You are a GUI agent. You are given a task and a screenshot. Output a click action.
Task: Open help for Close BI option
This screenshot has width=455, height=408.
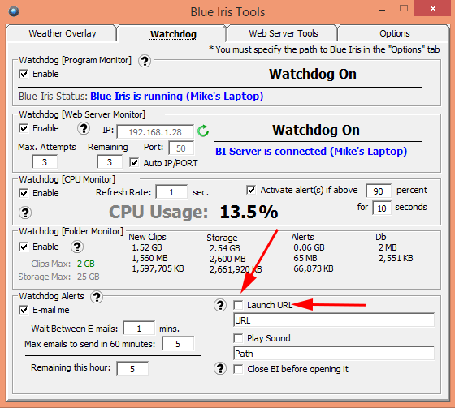click(x=220, y=369)
